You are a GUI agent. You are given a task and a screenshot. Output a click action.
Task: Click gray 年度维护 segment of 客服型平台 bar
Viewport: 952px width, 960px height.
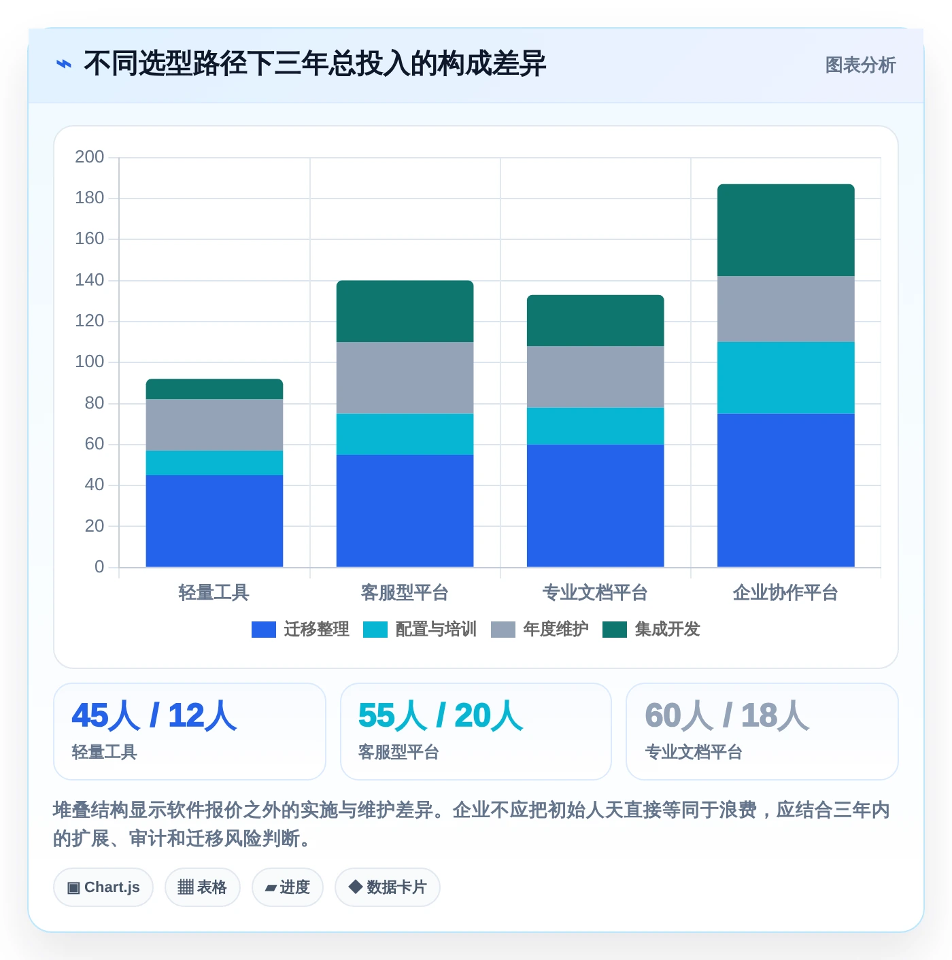pyautogui.click(x=405, y=378)
